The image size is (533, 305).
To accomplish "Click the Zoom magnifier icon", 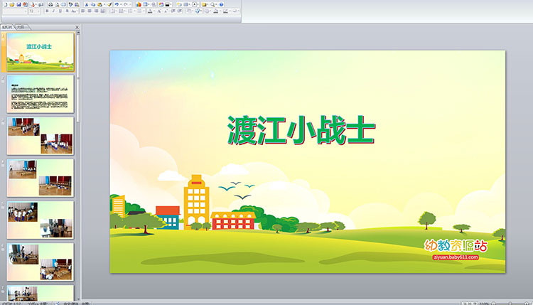I will [212, 4].
